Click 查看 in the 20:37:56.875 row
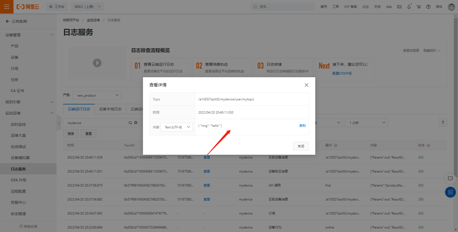 207,185
